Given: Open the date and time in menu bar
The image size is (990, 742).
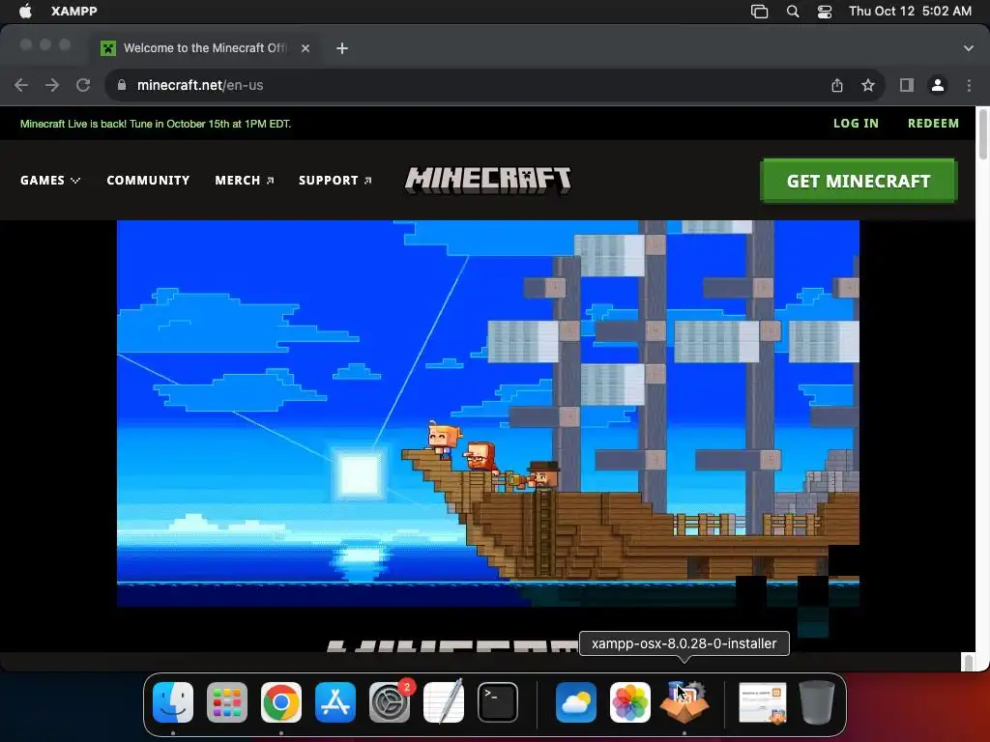Looking at the screenshot, I should click(x=910, y=12).
